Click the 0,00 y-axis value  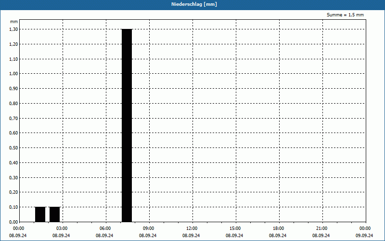[13, 222]
